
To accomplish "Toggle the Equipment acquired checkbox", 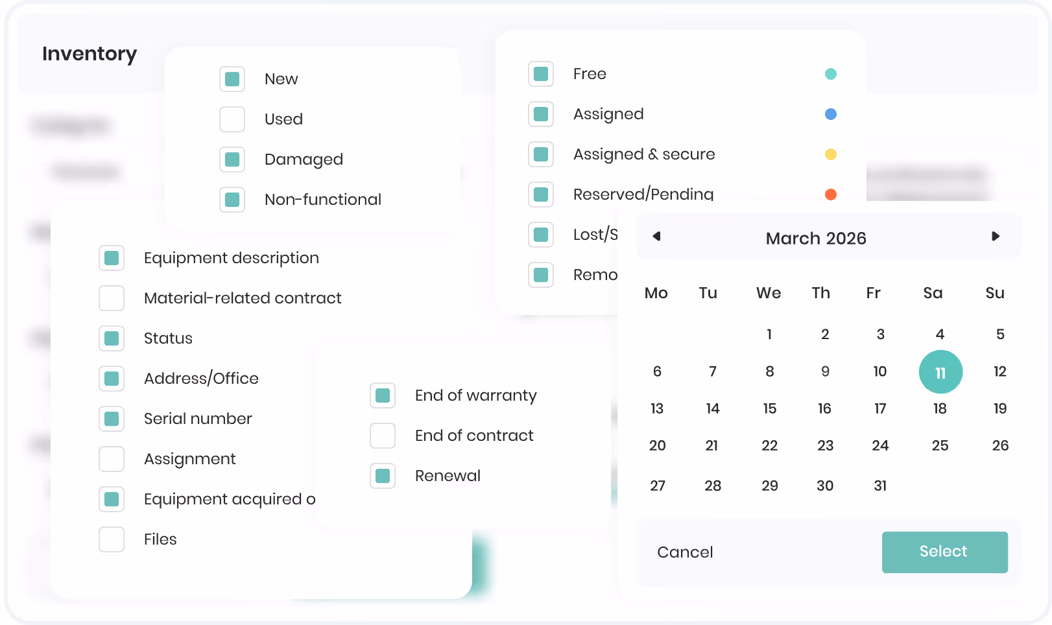I will (x=112, y=499).
